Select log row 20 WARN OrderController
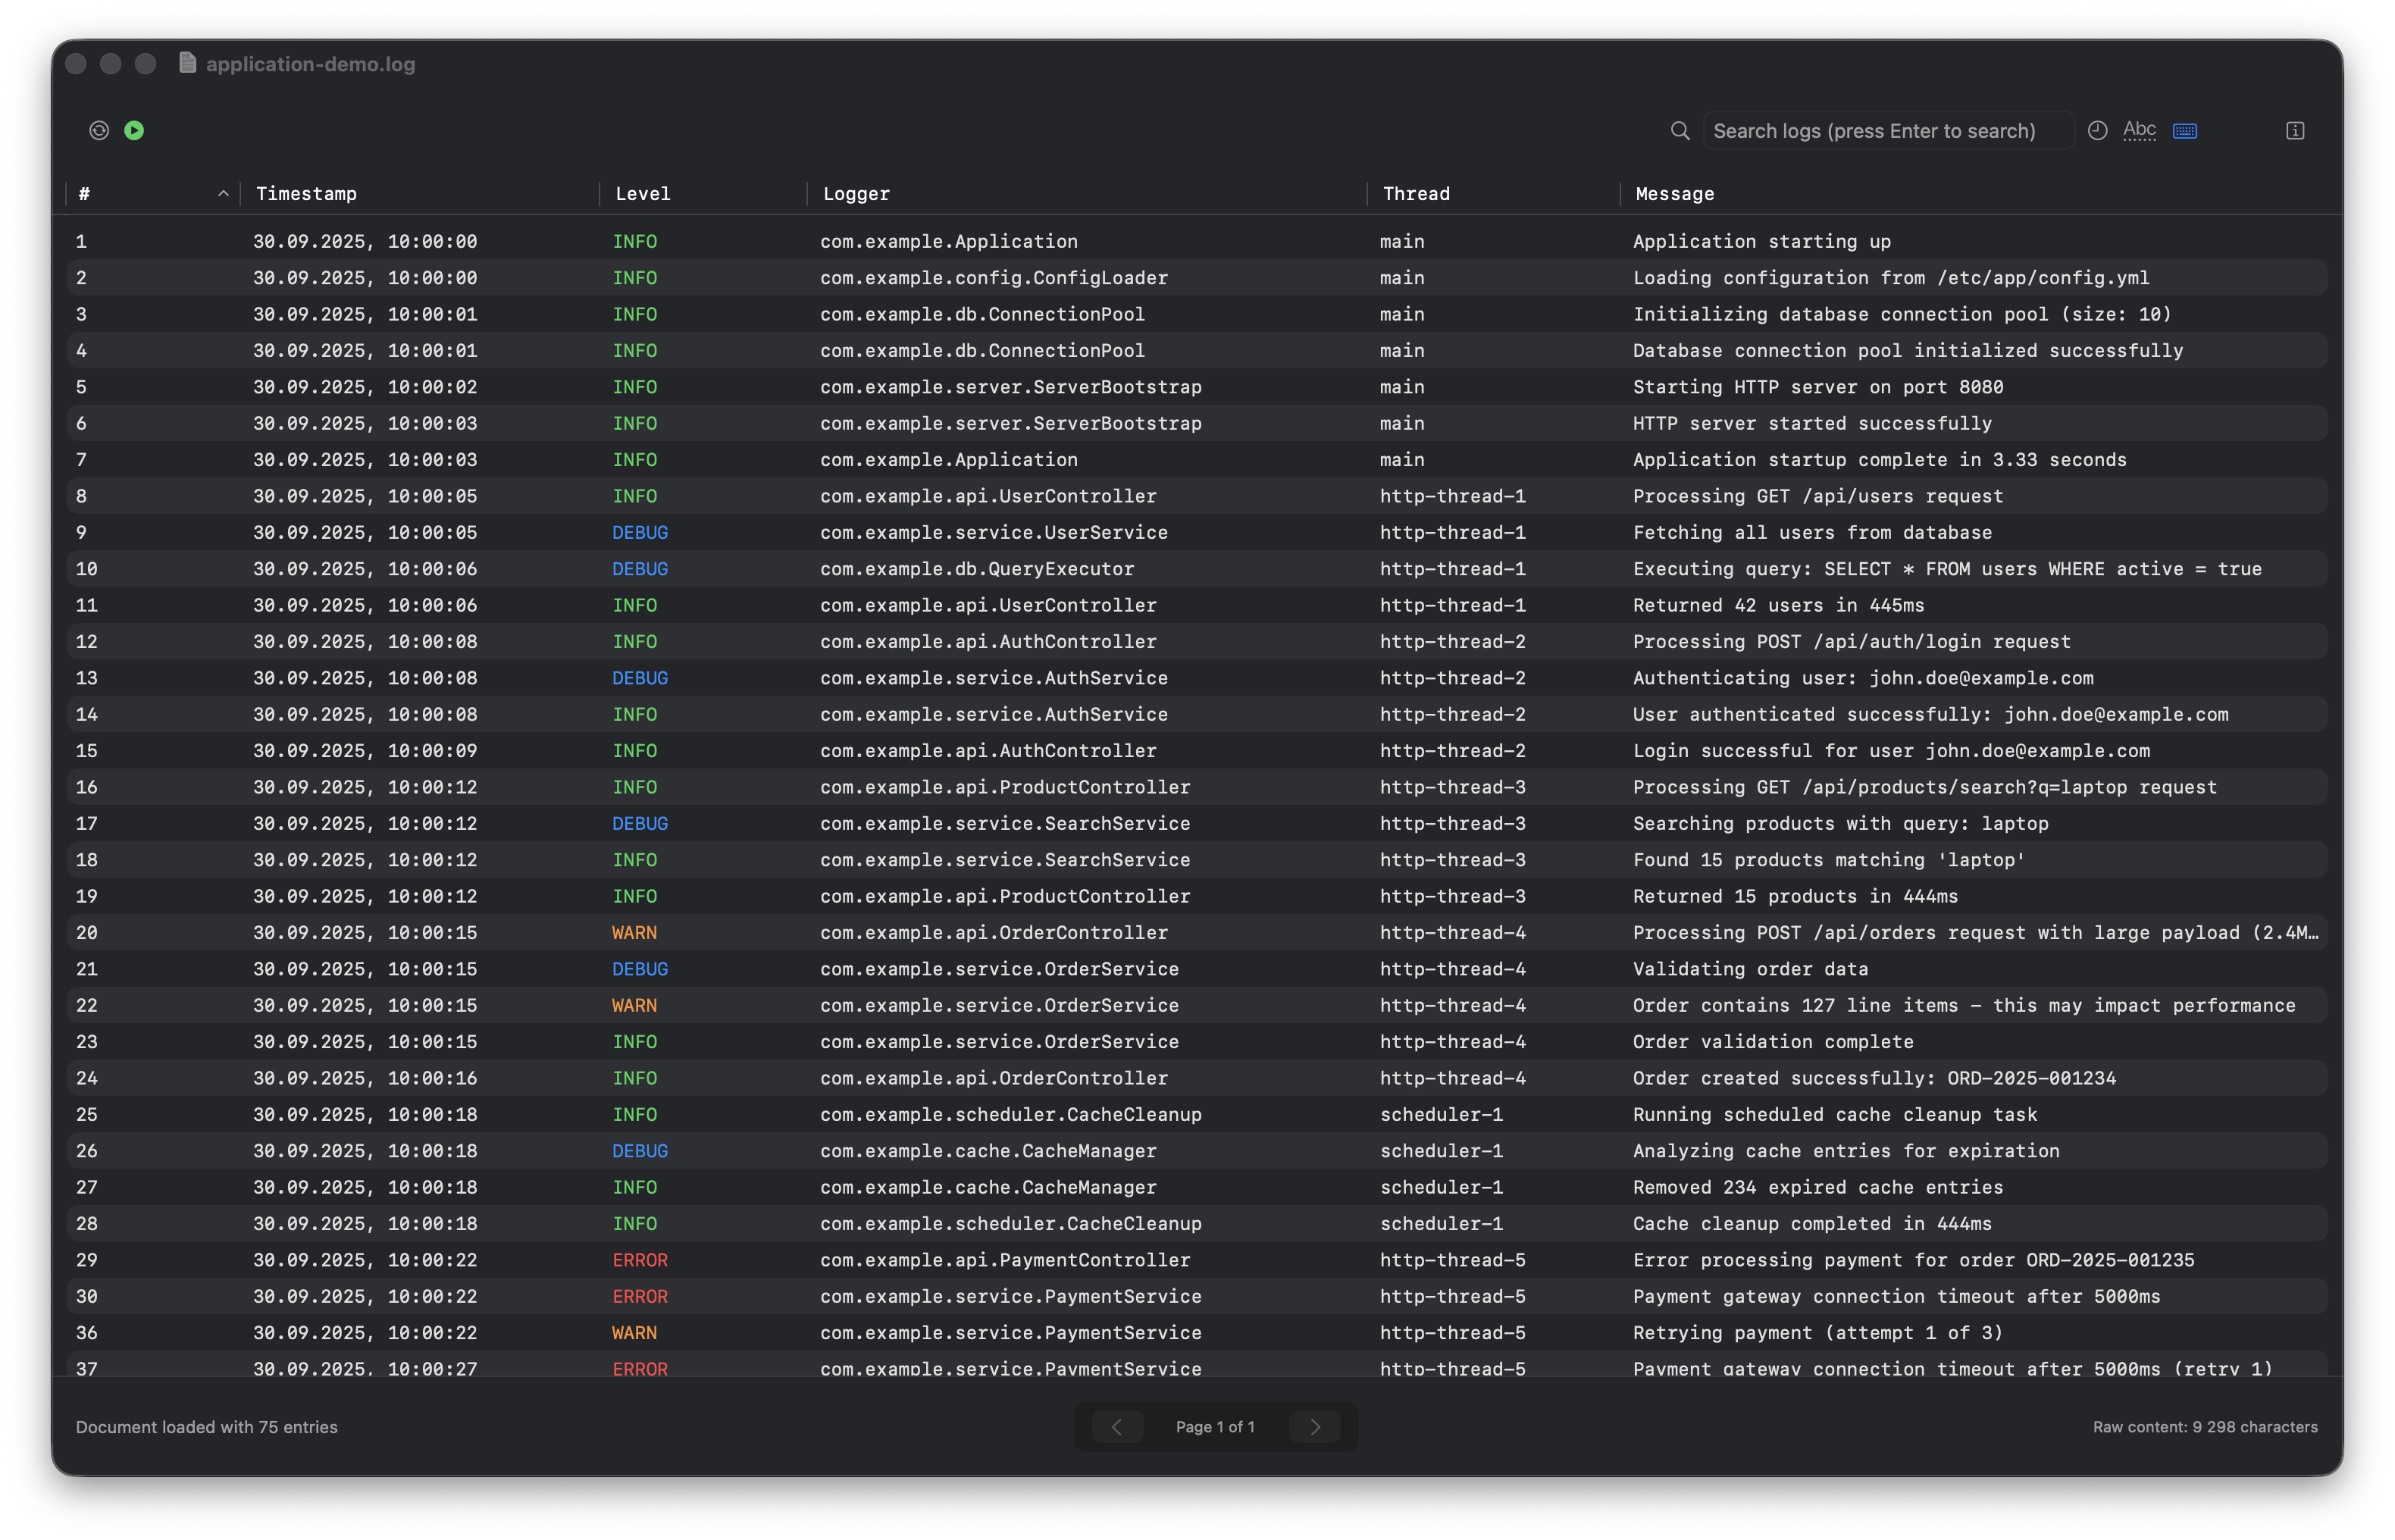2395x1540 pixels. [993, 933]
